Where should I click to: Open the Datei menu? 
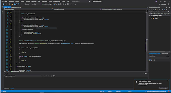(6, 2)
